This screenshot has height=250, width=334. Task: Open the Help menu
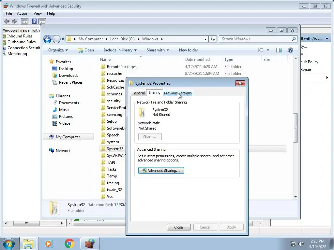point(51,13)
